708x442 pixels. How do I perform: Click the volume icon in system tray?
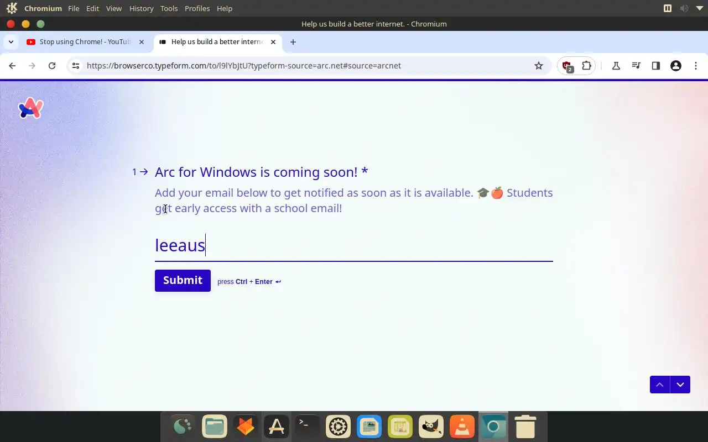coord(684,8)
